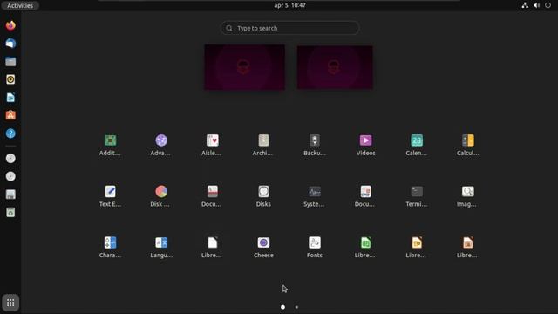Open the Additional Drivers app
The height and width of the screenshot is (314, 558).
tap(110, 145)
